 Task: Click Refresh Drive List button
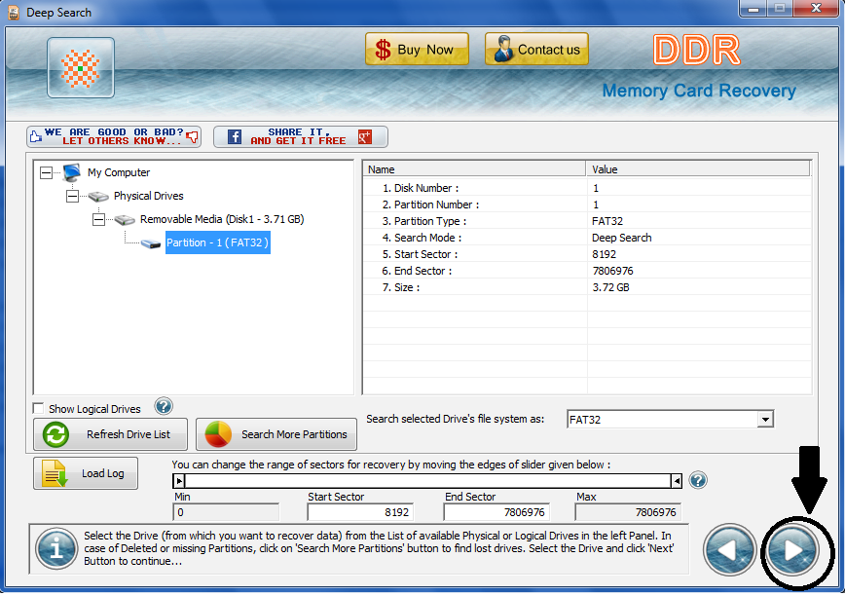(110, 434)
